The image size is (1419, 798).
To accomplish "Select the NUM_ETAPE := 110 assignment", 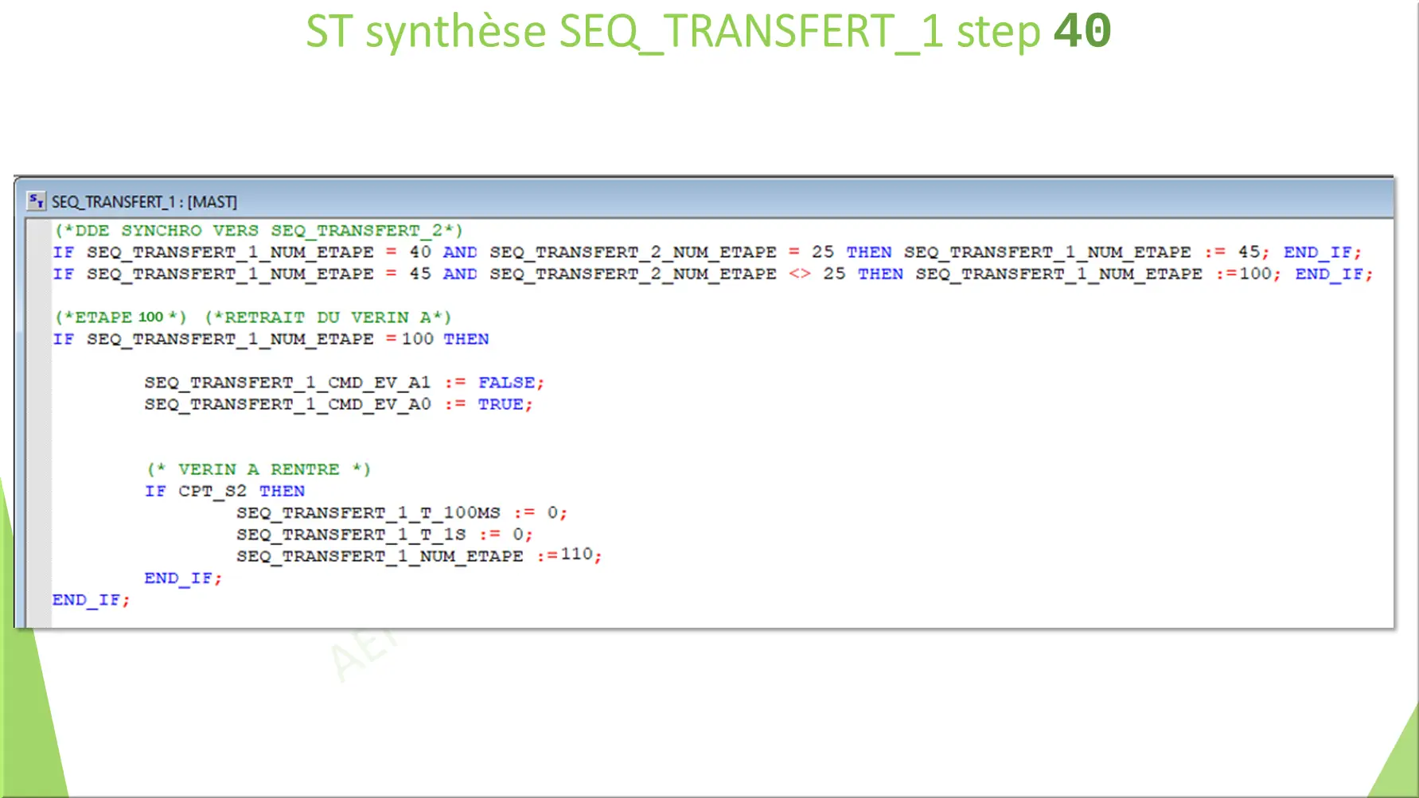I will 418,556.
